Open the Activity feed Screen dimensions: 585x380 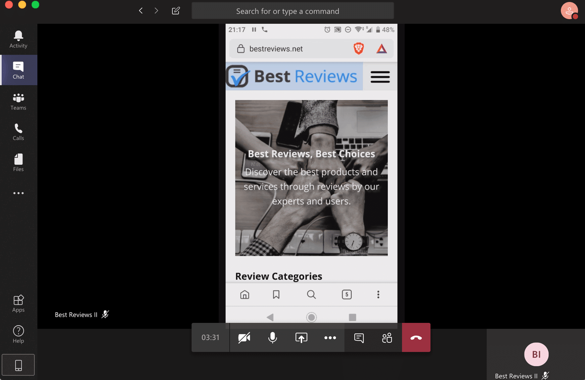pos(18,39)
